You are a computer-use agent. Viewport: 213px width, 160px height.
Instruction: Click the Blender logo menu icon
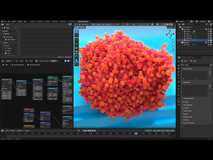[x=2, y=21]
